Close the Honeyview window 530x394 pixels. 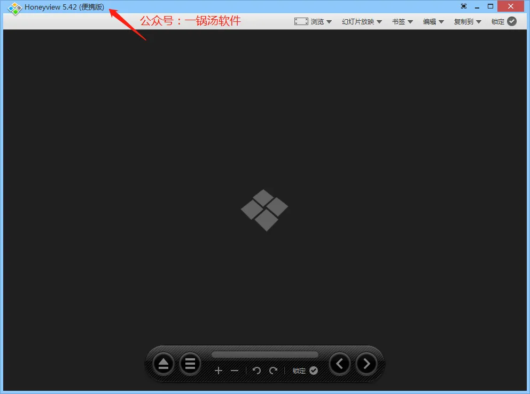pos(511,6)
